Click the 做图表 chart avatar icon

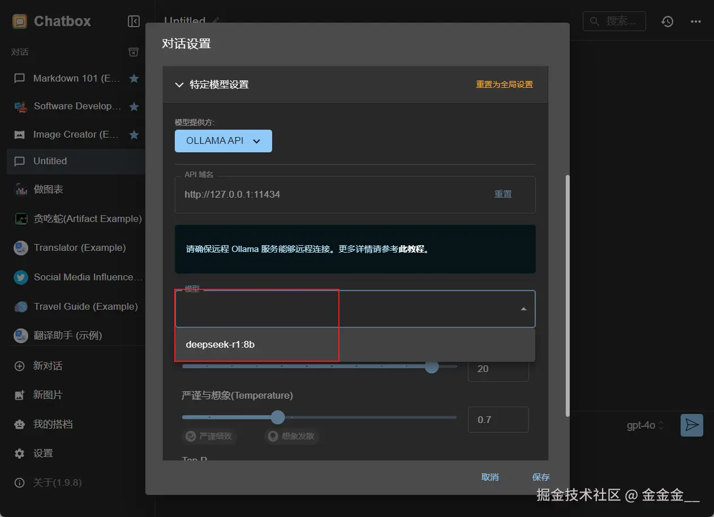click(x=21, y=189)
